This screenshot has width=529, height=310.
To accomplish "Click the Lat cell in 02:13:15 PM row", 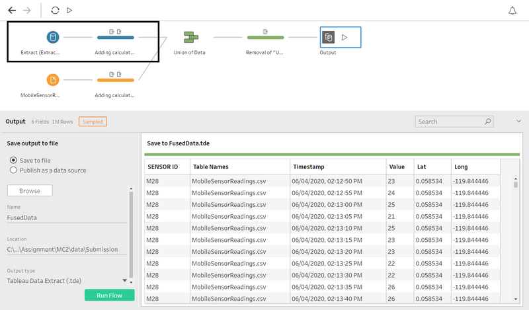I will coord(433,240).
